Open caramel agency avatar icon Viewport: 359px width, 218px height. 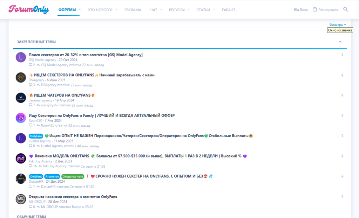click(x=21, y=98)
